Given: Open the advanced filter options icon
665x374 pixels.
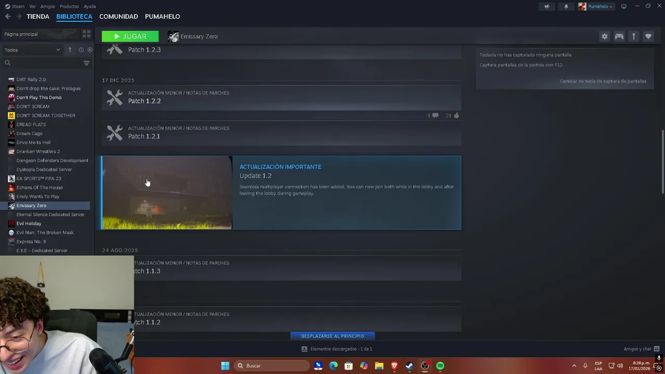Looking at the screenshot, I should [x=87, y=63].
